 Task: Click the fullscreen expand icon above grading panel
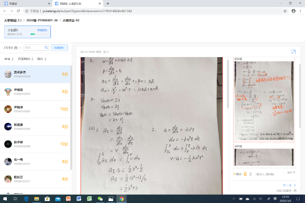pyautogui.click(x=293, y=51)
